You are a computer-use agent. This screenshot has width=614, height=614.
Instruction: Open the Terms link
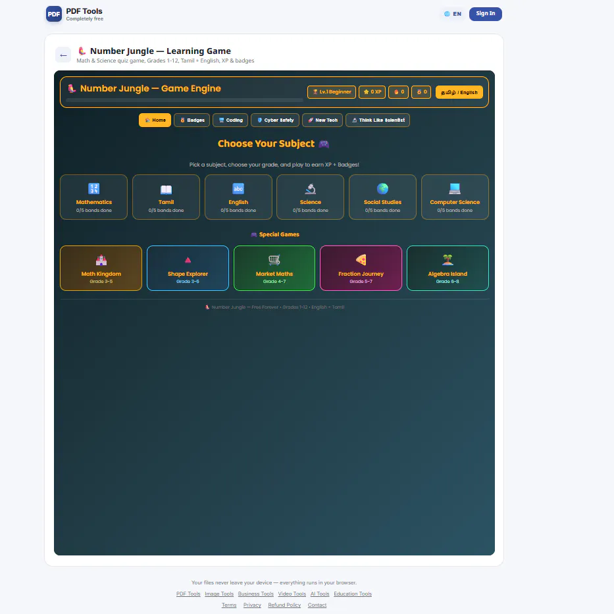229,605
